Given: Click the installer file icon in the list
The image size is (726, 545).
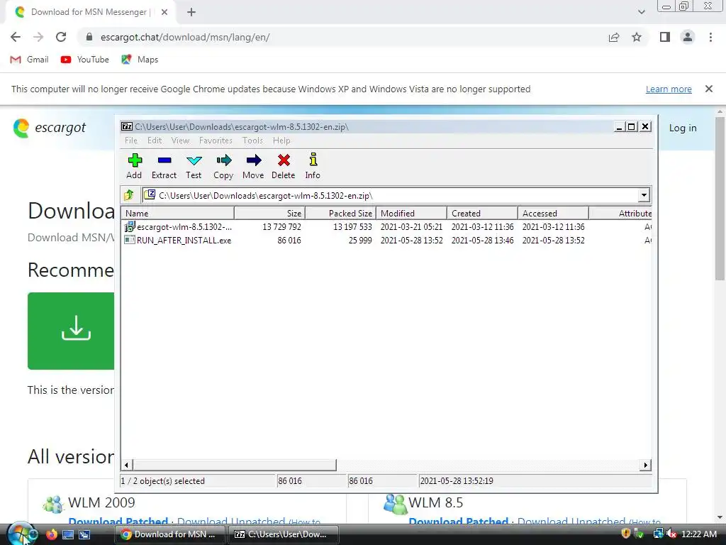Looking at the screenshot, I should click(x=130, y=226).
